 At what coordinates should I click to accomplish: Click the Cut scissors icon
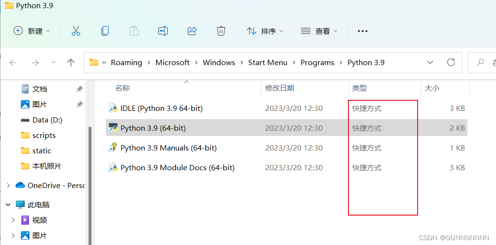(76, 31)
